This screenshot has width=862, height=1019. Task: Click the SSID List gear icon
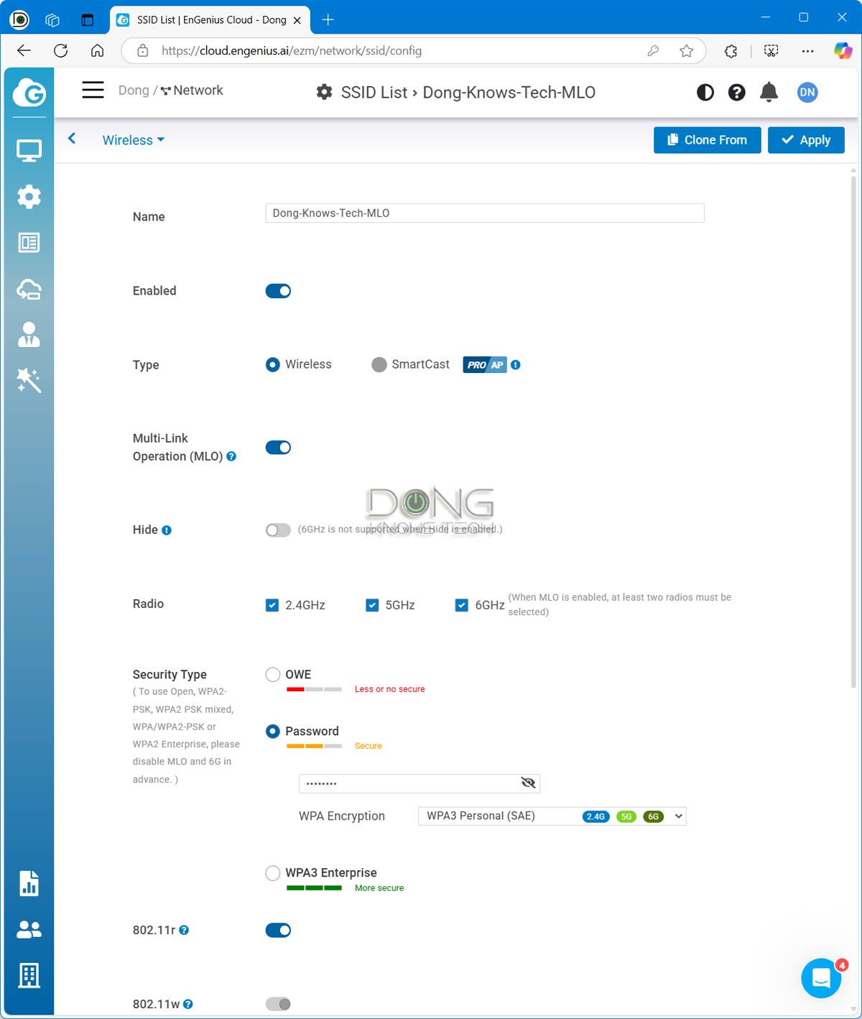coord(325,92)
